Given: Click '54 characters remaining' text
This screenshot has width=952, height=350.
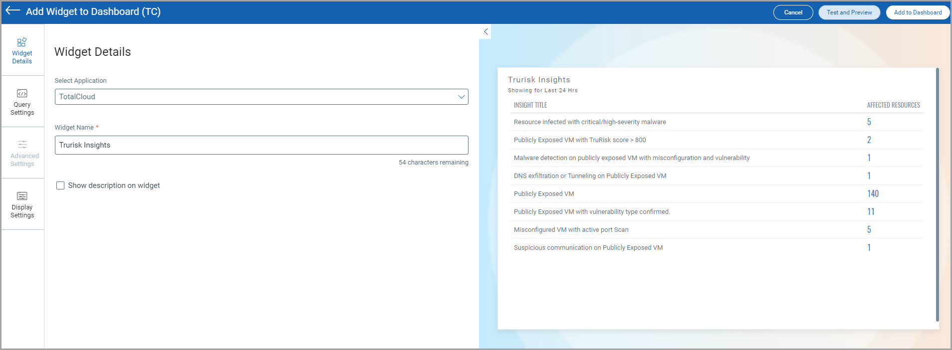Looking at the screenshot, I should coord(434,163).
